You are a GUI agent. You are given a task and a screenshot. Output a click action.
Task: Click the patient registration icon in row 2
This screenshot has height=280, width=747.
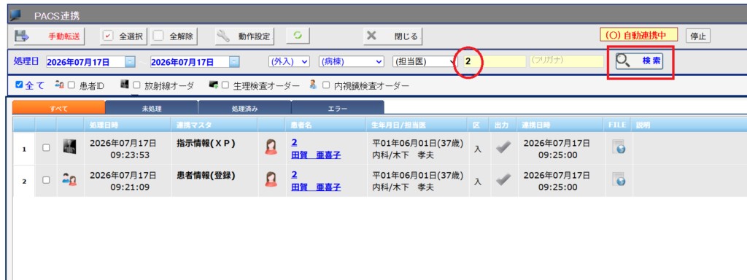pyautogui.click(x=70, y=180)
